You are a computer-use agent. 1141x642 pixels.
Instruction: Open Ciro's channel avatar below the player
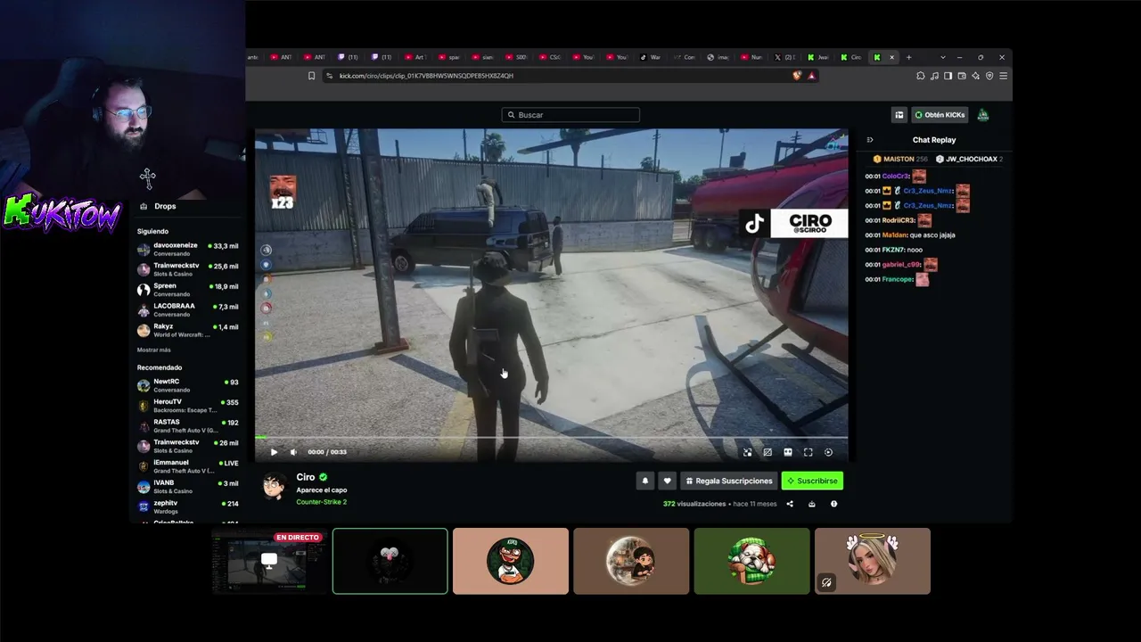[x=274, y=486]
